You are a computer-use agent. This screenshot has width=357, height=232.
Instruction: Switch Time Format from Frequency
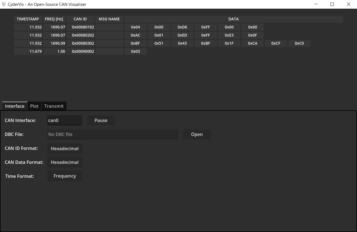click(65, 176)
